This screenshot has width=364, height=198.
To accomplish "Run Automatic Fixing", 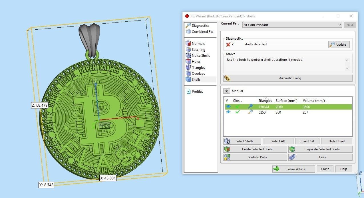I will coord(288,78).
